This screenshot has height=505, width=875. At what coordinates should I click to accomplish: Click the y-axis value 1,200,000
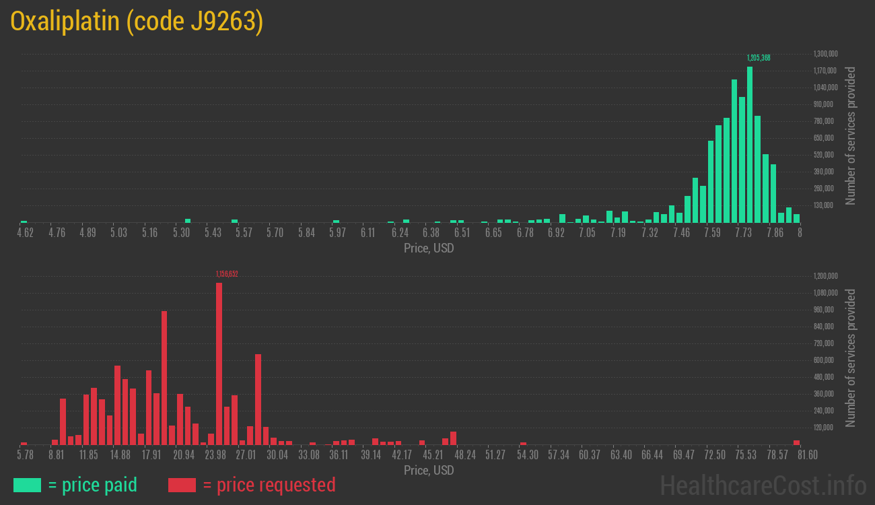[825, 275]
